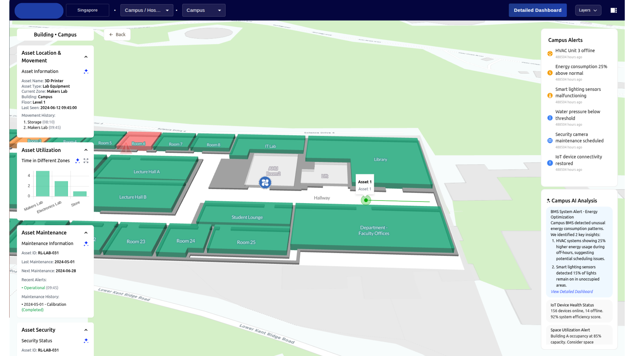
Task: Click the Lift area on map
Action: (x=325, y=176)
